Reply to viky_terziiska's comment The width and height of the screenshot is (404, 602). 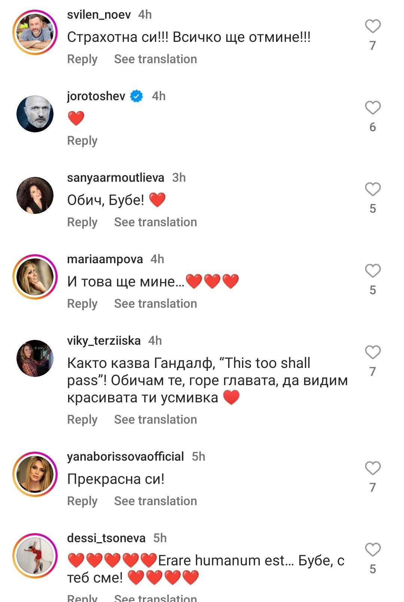[x=82, y=420]
